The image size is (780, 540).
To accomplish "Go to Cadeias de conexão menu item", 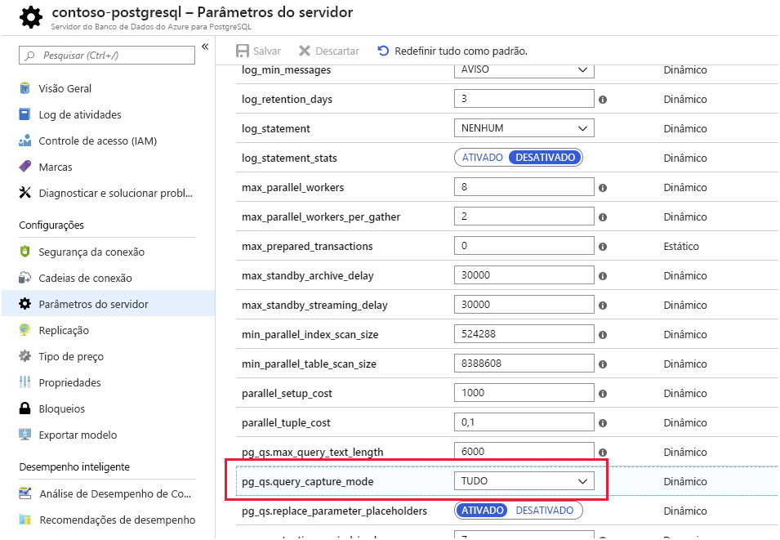I will coord(85,278).
